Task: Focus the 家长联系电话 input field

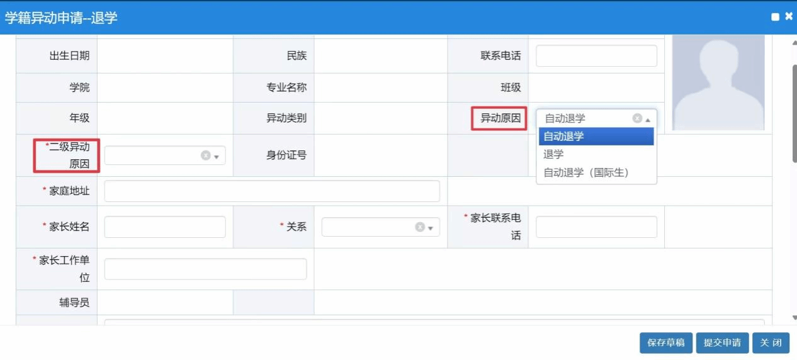Action: click(x=596, y=227)
